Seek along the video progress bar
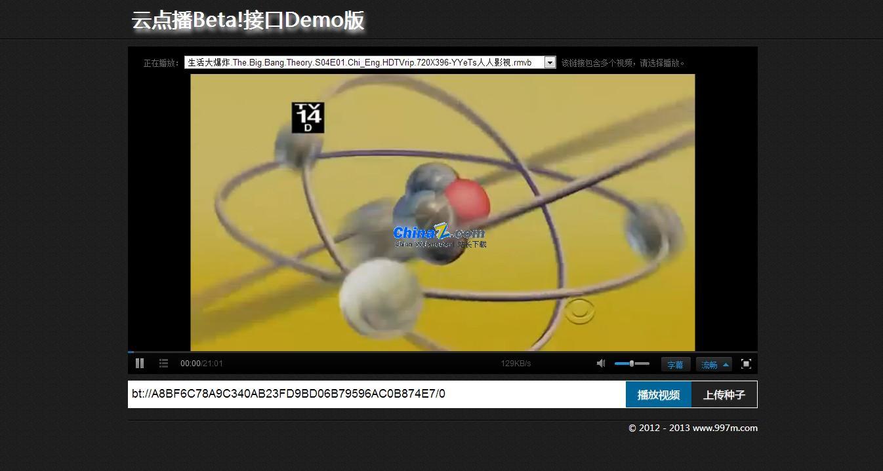The image size is (883, 471). coord(443,352)
